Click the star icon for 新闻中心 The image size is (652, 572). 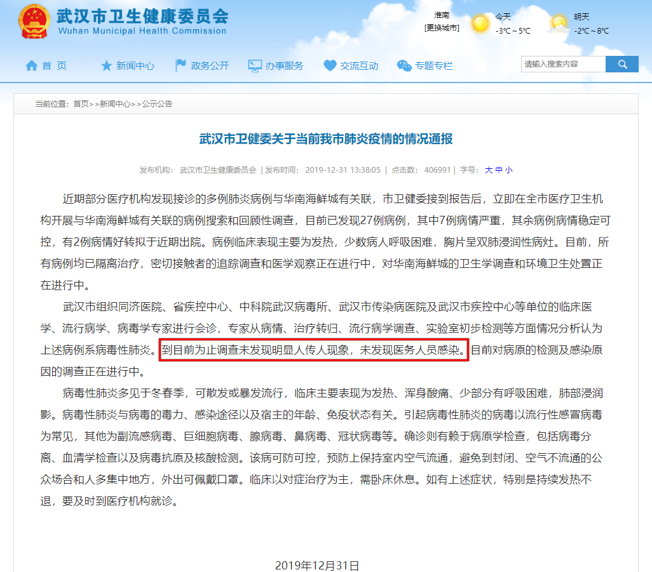point(106,65)
